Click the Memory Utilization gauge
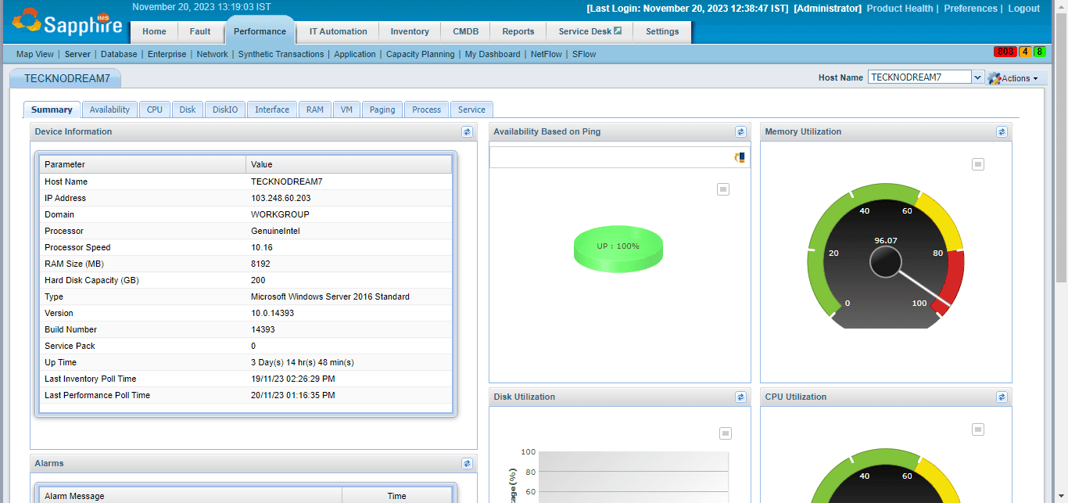Screen dimensions: 1068x503 [x=886, y=256]
